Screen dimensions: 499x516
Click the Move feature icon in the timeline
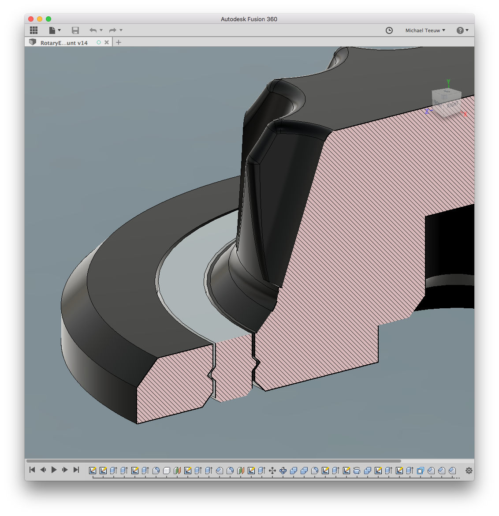pos(272,471)
